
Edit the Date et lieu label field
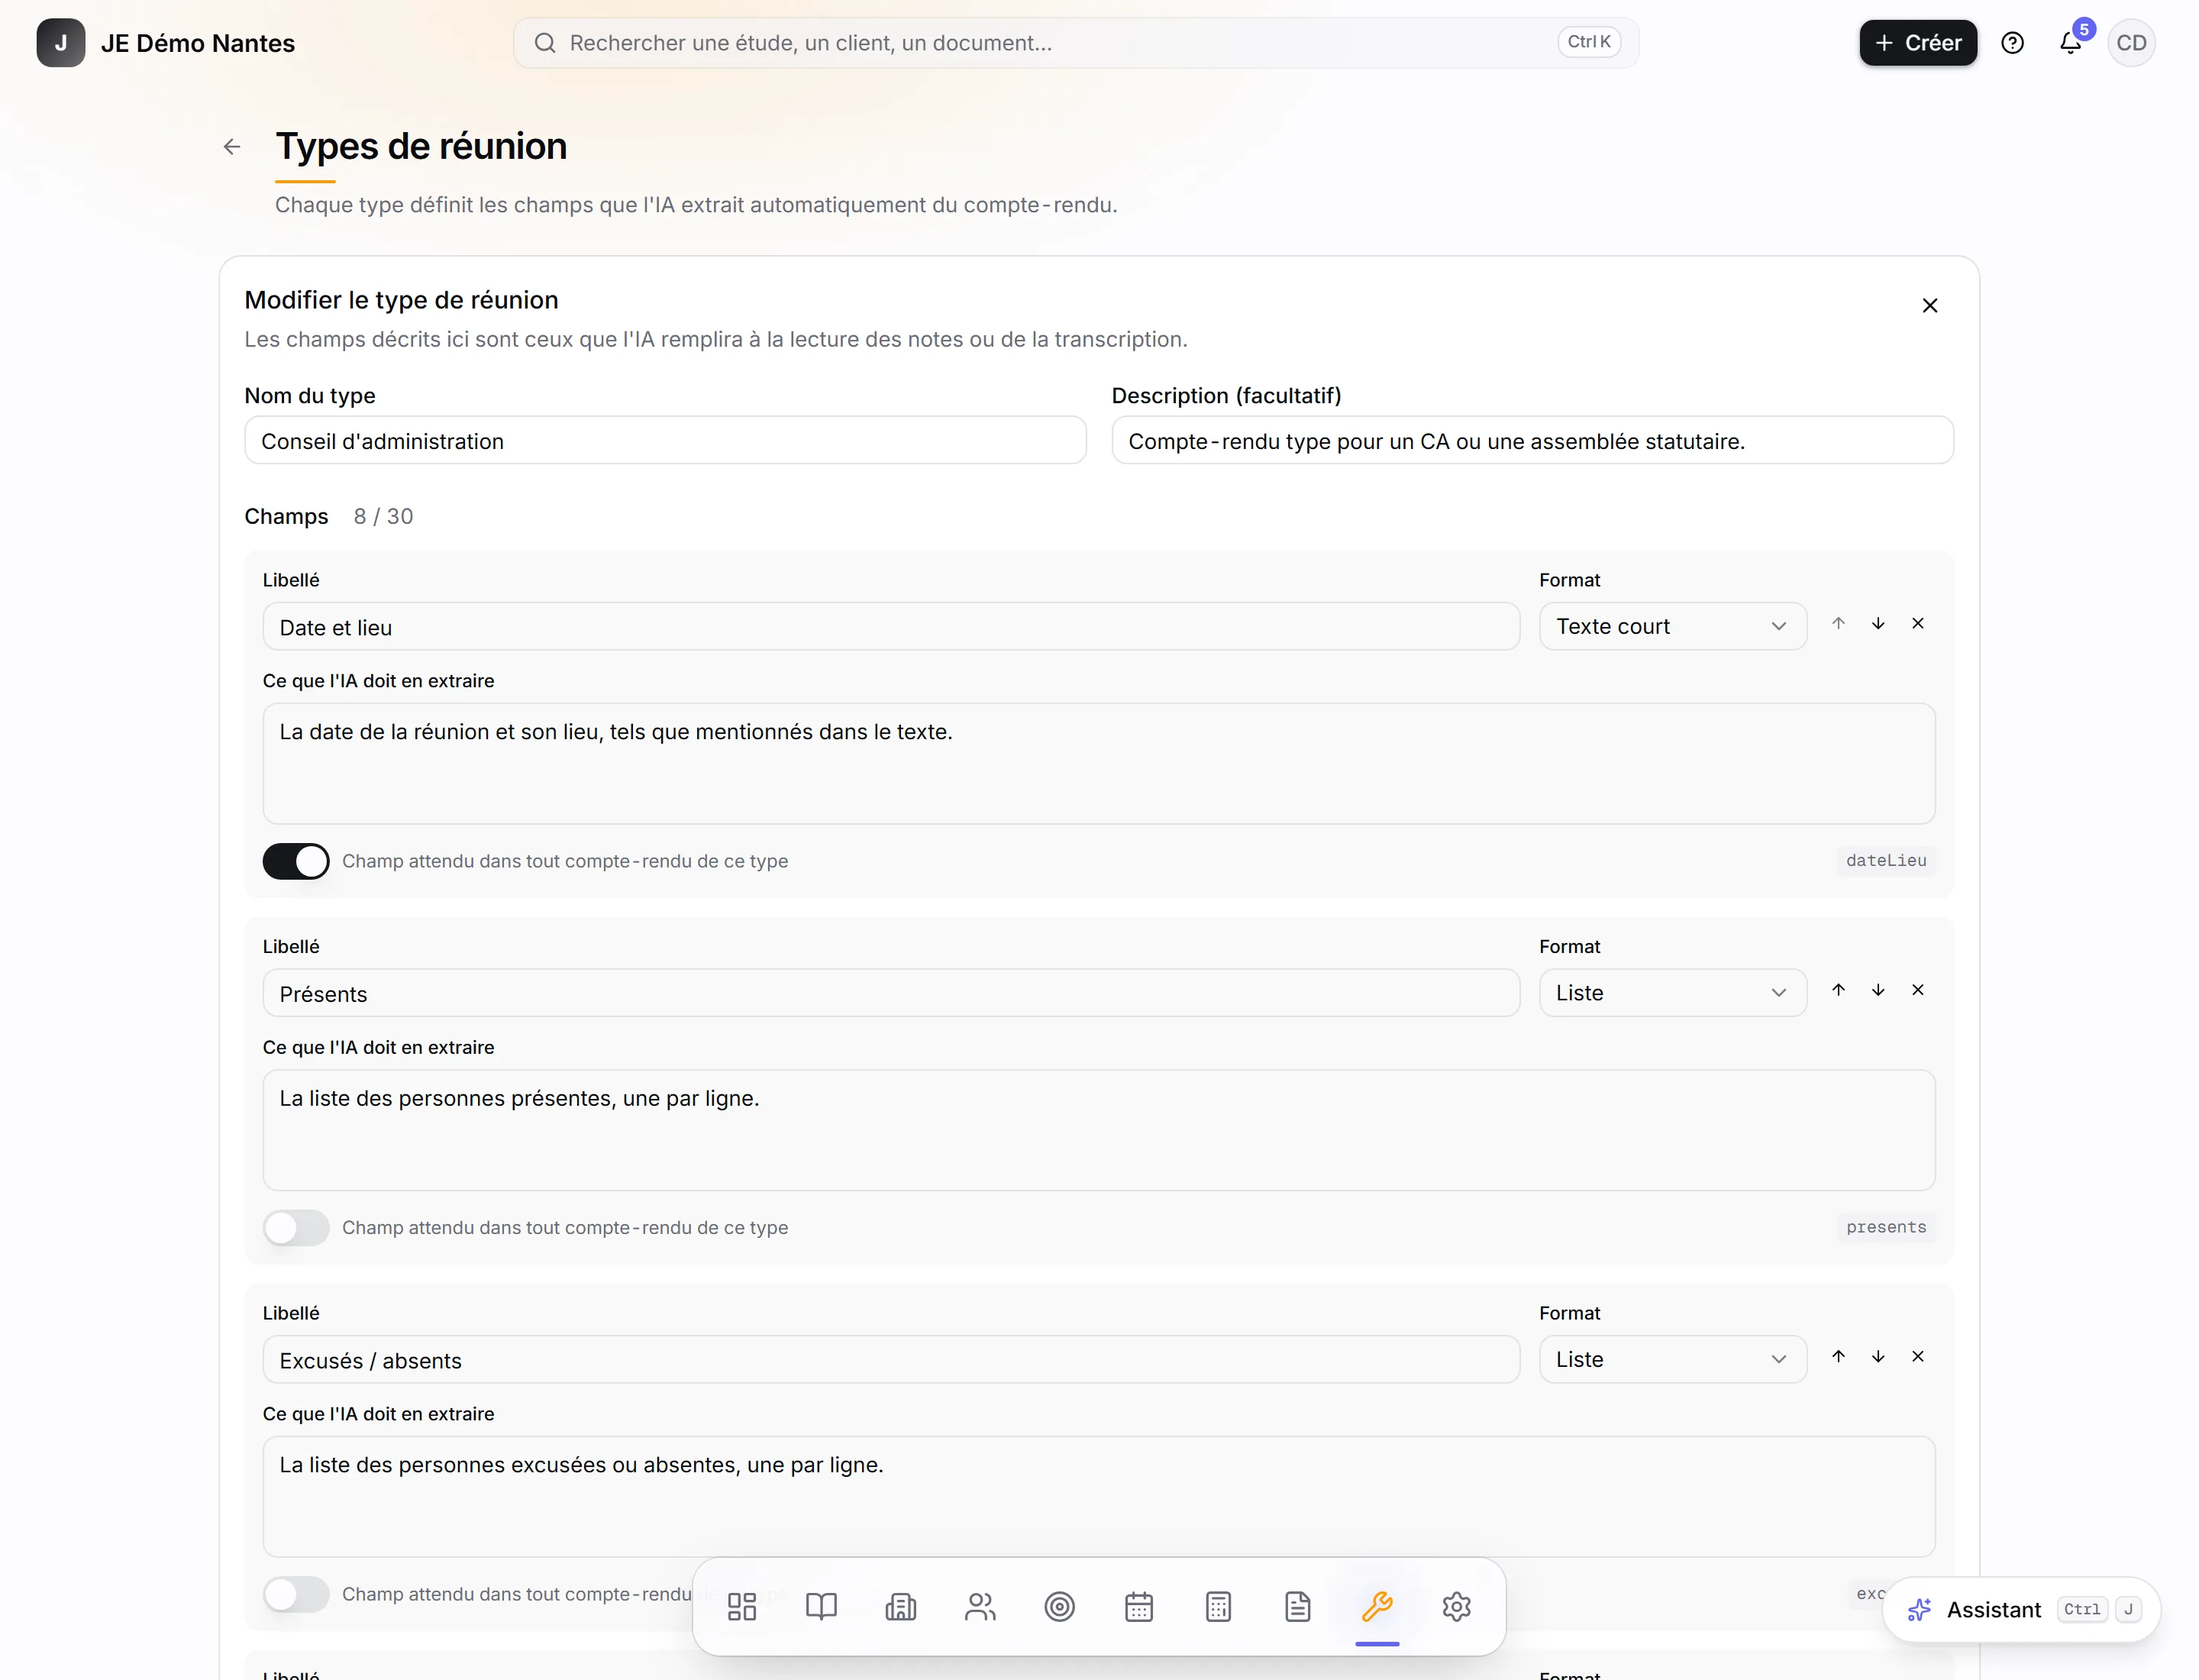click(891, 626)
